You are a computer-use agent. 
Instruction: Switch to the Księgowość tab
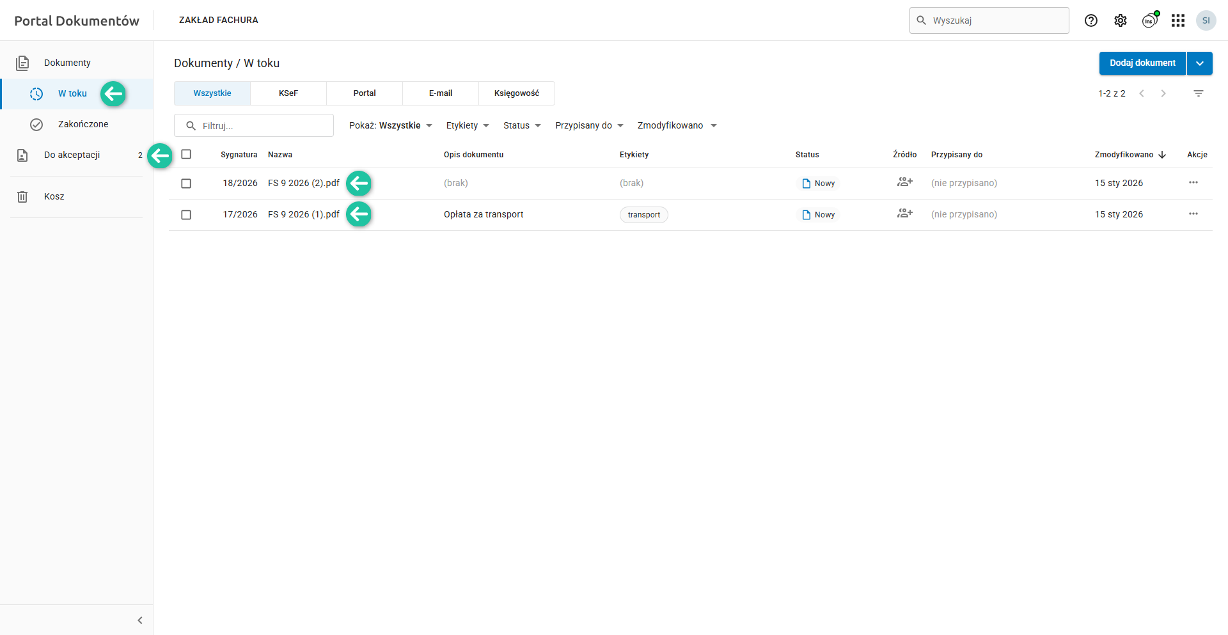coord(517,93)
